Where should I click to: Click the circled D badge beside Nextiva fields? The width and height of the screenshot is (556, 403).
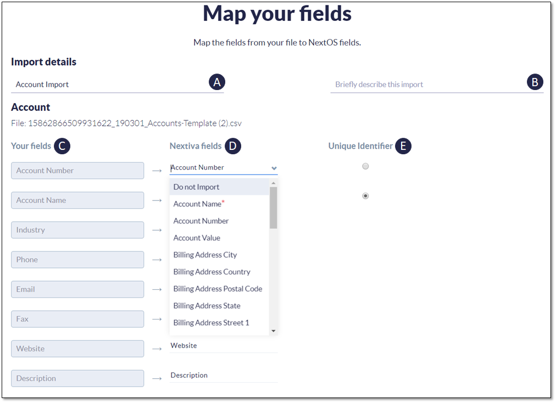[x=233, y=146]
